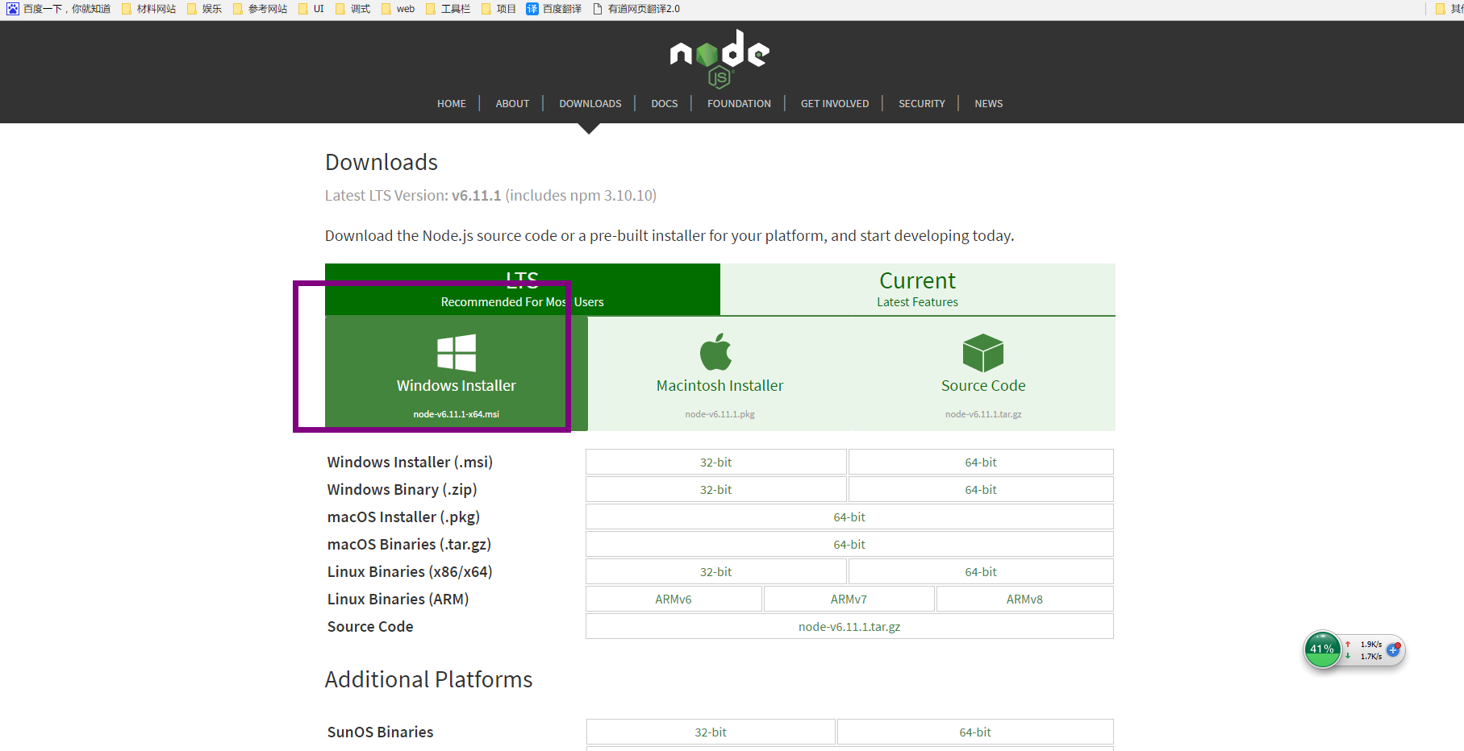Click 64-bit for Linux Binaries (x86/x64)

981,571
